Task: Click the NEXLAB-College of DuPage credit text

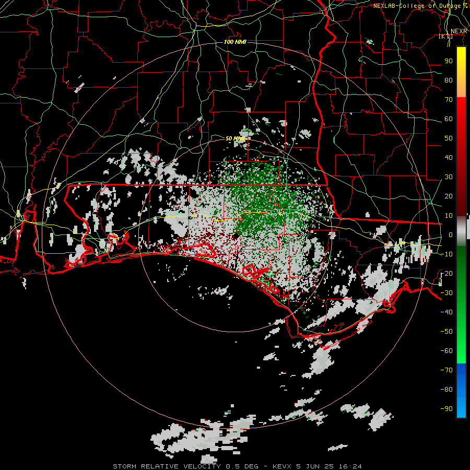Action: 420,6
